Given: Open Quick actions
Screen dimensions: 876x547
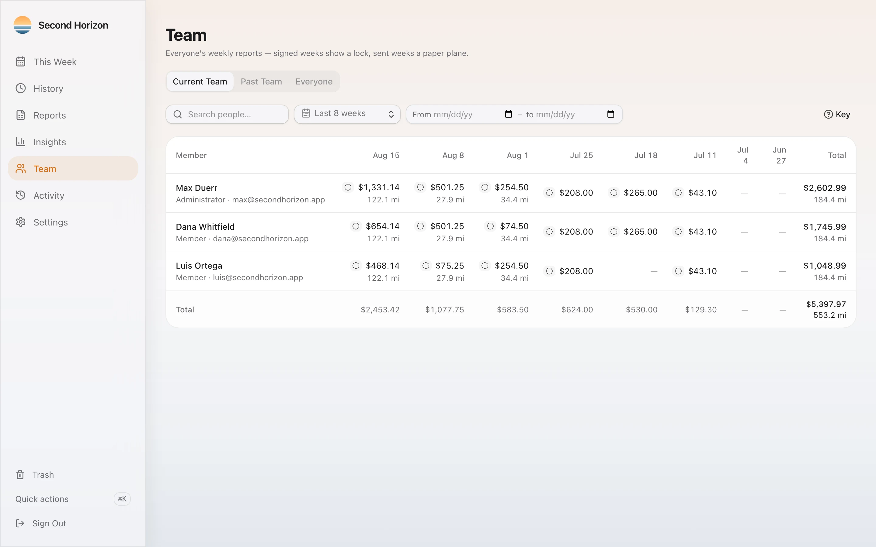Looking at the screenshot, I should pyautogui.click(x=73, y=499).
